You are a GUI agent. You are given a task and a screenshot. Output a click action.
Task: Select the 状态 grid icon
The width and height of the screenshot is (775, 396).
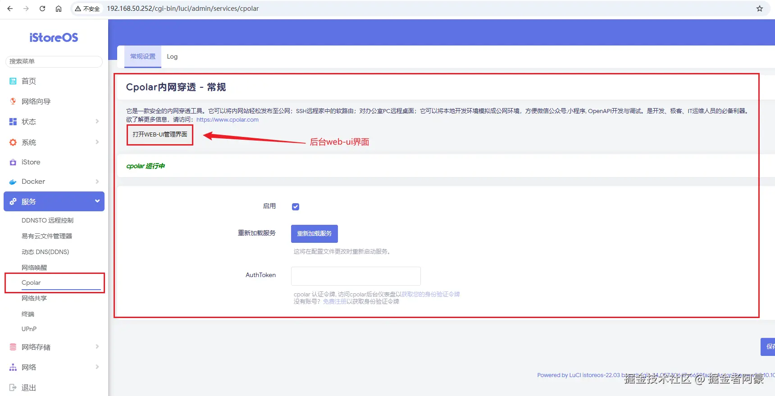pyautogui.click(x=13, y=122)
